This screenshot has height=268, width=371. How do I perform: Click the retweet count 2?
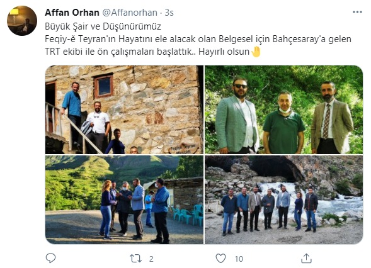(x=151, y=259)
